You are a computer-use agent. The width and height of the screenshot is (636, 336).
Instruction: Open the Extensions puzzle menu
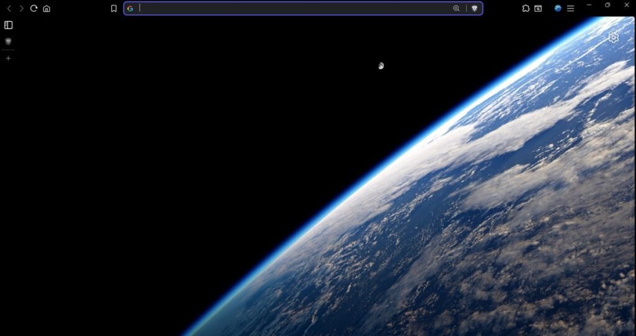[x=525, y=9]
